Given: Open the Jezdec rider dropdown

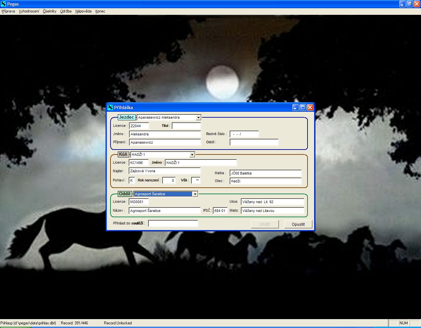Looking at the screenshot, I should click(198, 118).
